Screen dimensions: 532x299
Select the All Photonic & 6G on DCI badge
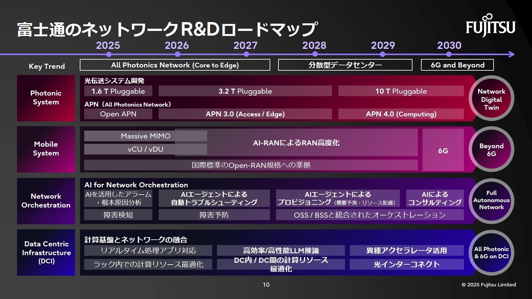491,252
